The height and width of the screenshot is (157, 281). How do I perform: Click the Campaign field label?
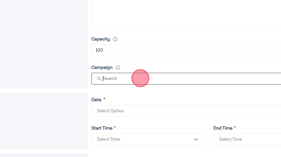(102, 68)
